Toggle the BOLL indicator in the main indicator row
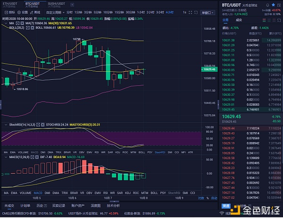This screenshot has width=283, height=218. (x=142, y=152)
